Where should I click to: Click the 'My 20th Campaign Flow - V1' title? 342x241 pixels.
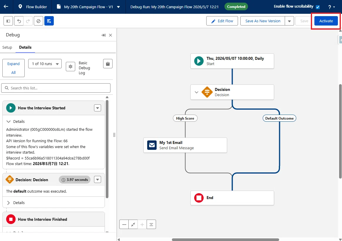tap(88, 7)
